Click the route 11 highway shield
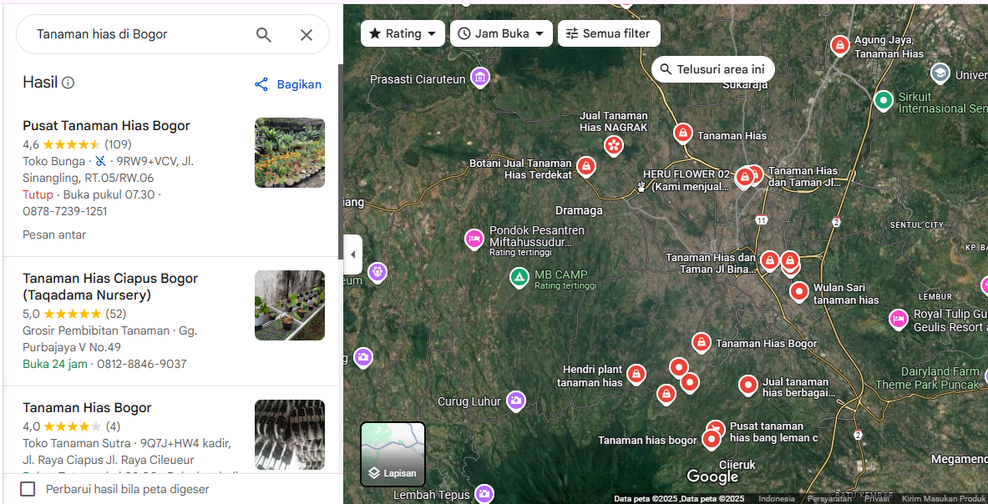Image resolution: width=988 pixels, height=504 pixels. coord(762,219)
